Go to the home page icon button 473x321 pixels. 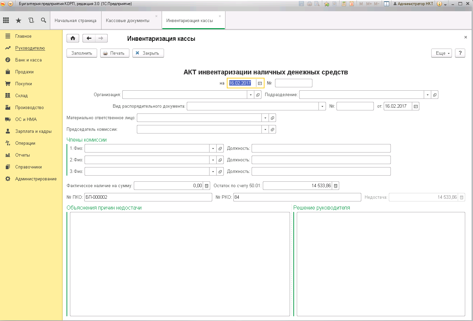(x=73, y=38)
